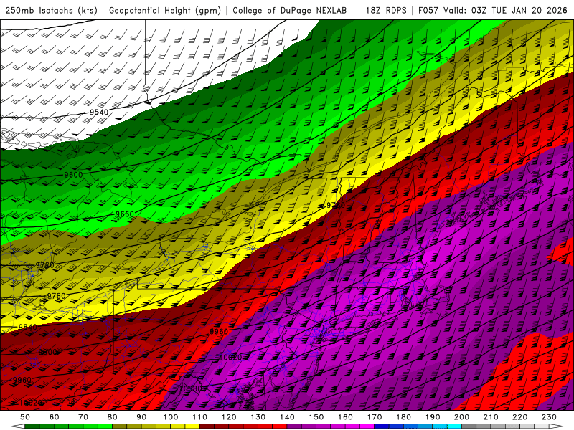574x430 pixels.
Task: Pick the darkest green swatch on colorbar
Action: 32,426
